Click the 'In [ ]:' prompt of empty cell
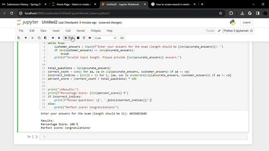269x151 pixels. (33, 137)
